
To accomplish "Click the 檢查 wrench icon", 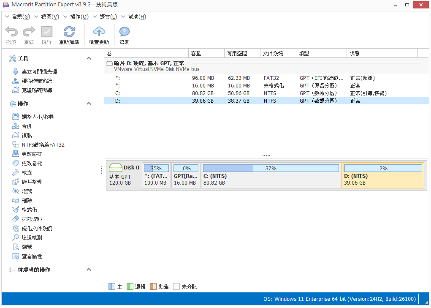I will coord(16,172).
